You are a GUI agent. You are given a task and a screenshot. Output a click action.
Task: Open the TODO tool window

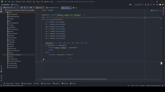tap(37, 84)
